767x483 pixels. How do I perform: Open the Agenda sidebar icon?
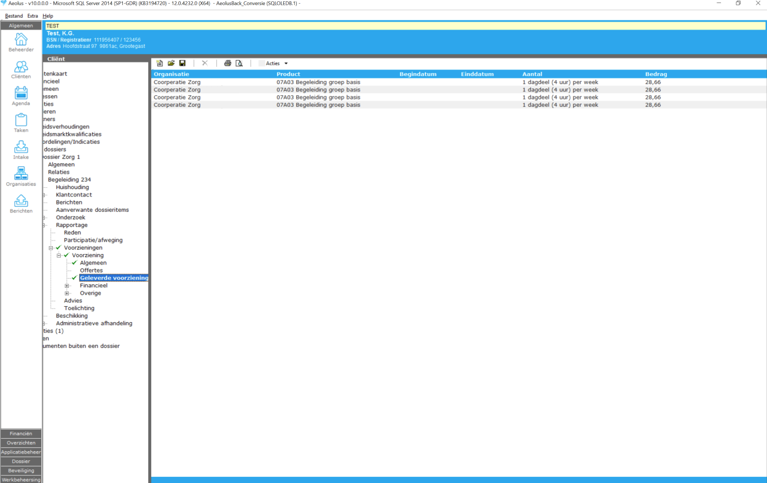coord(21,96)
